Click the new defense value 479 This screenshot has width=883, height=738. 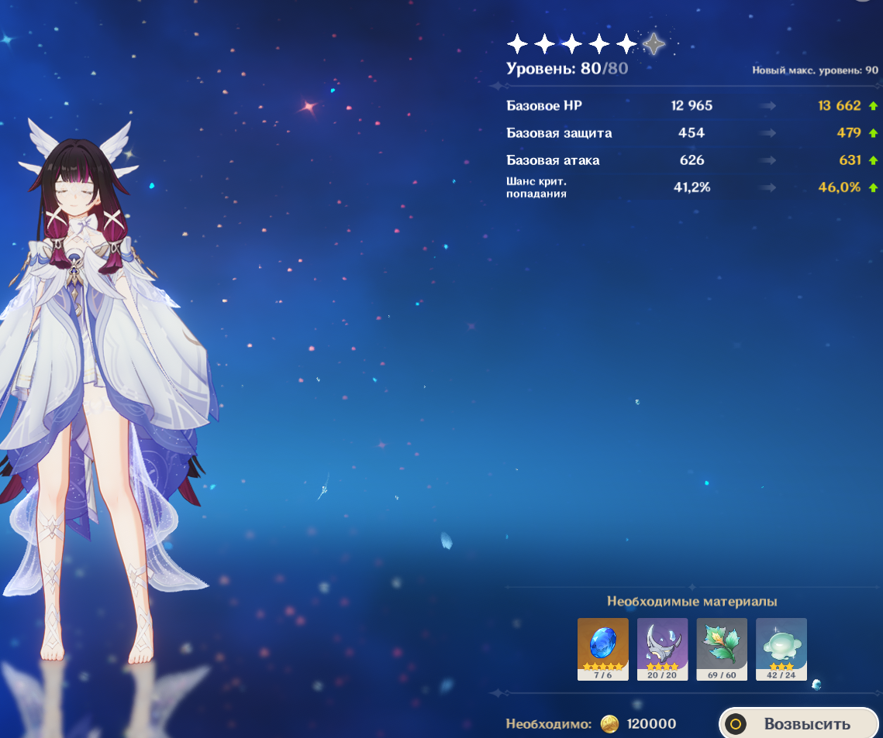coord(849,132)
